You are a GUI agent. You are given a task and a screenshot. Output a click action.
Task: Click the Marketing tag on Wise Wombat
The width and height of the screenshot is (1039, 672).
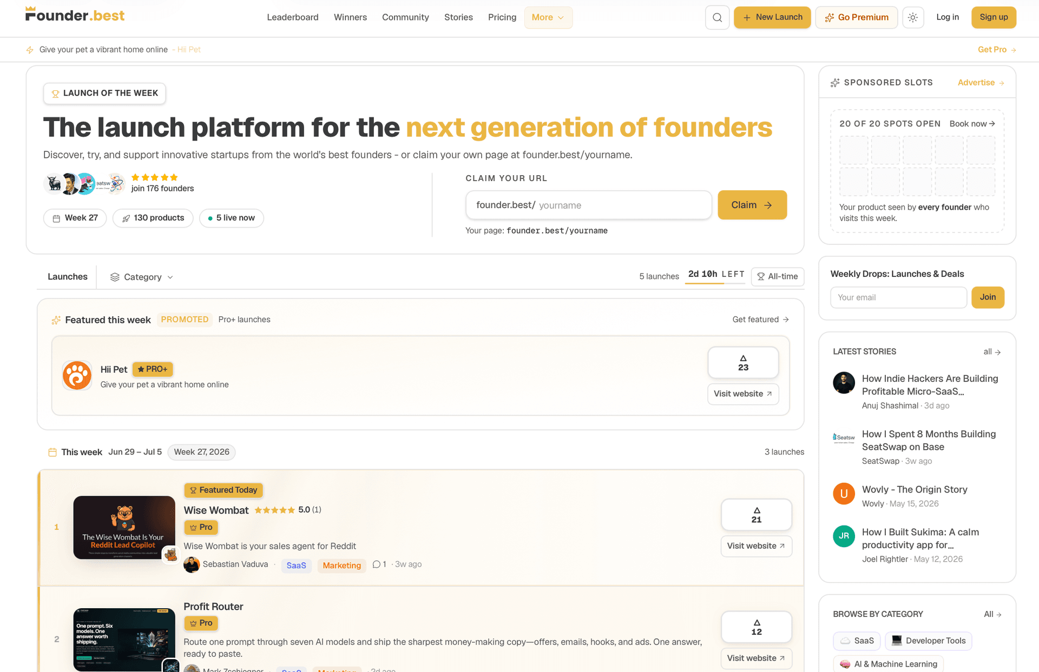click(x=341, y=565)
